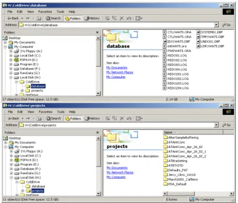Open Tools menu in database window
This screenshot has height=203, width=238.
[60, 12]
